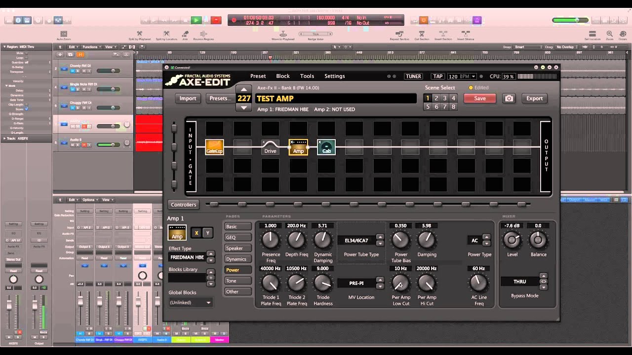This screenshot has width=632, height=355.
Task: Select scene 2 in Scene Select
Action: coord(436,98)
